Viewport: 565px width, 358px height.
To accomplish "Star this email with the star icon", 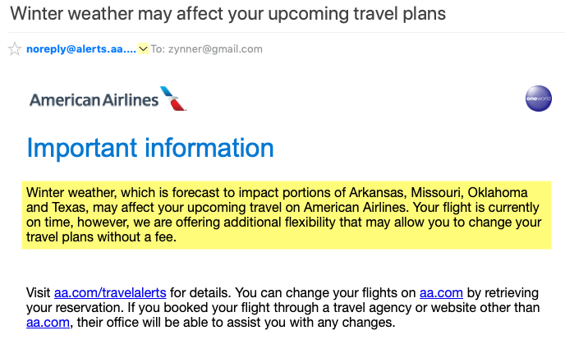I will [15, 49].
